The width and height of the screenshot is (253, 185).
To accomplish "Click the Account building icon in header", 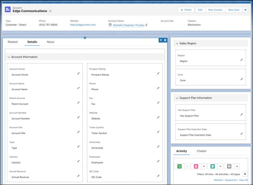I will [x=8, y=9].
